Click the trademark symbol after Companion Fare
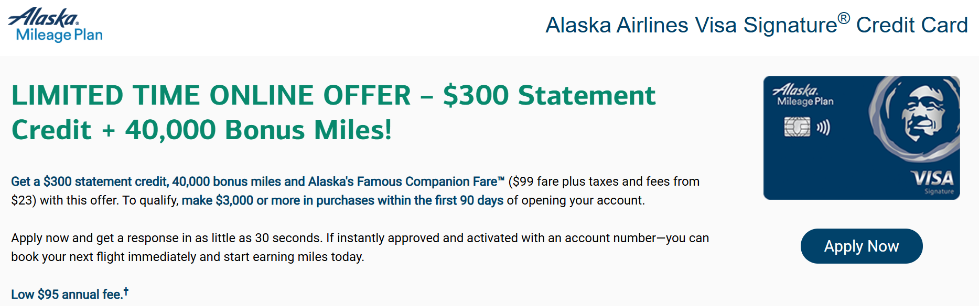Viewport: 979px width, 306px height. coord(501,179)
